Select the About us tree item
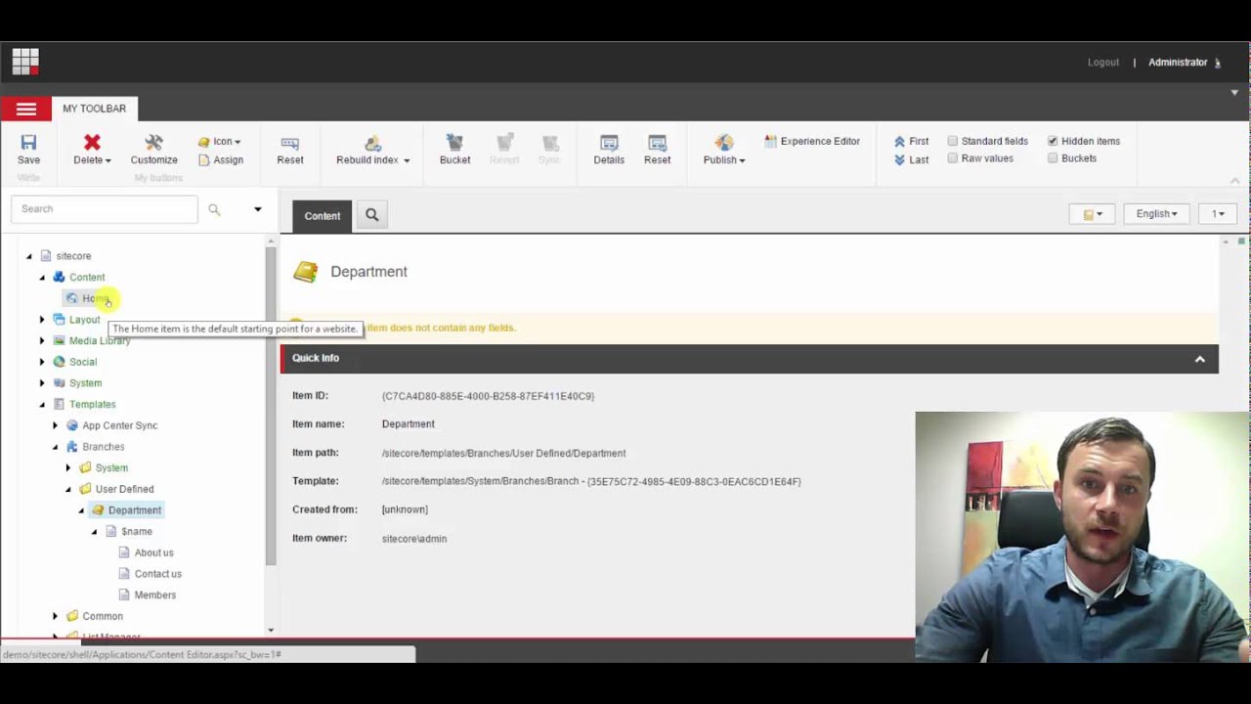This screenshot has width=1251, height=704. tap(153, 552)
